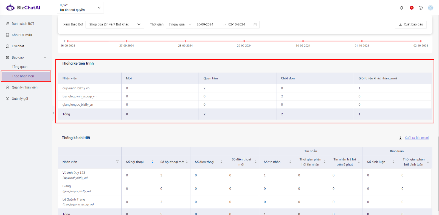Open the notifications bell
Image resolution: width=439 pixels, height=215 pixels.
[x=401, y=8]
